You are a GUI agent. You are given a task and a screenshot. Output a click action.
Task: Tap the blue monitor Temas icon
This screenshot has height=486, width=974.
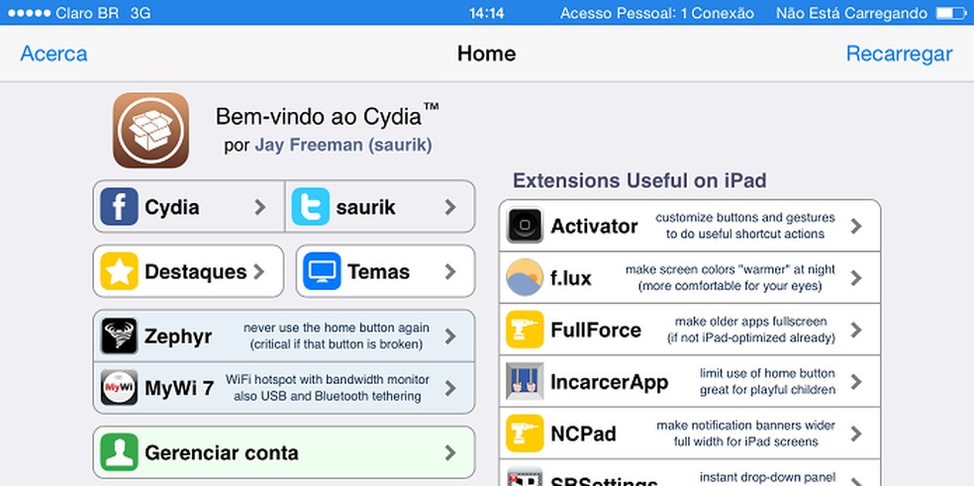click(322, 271)
